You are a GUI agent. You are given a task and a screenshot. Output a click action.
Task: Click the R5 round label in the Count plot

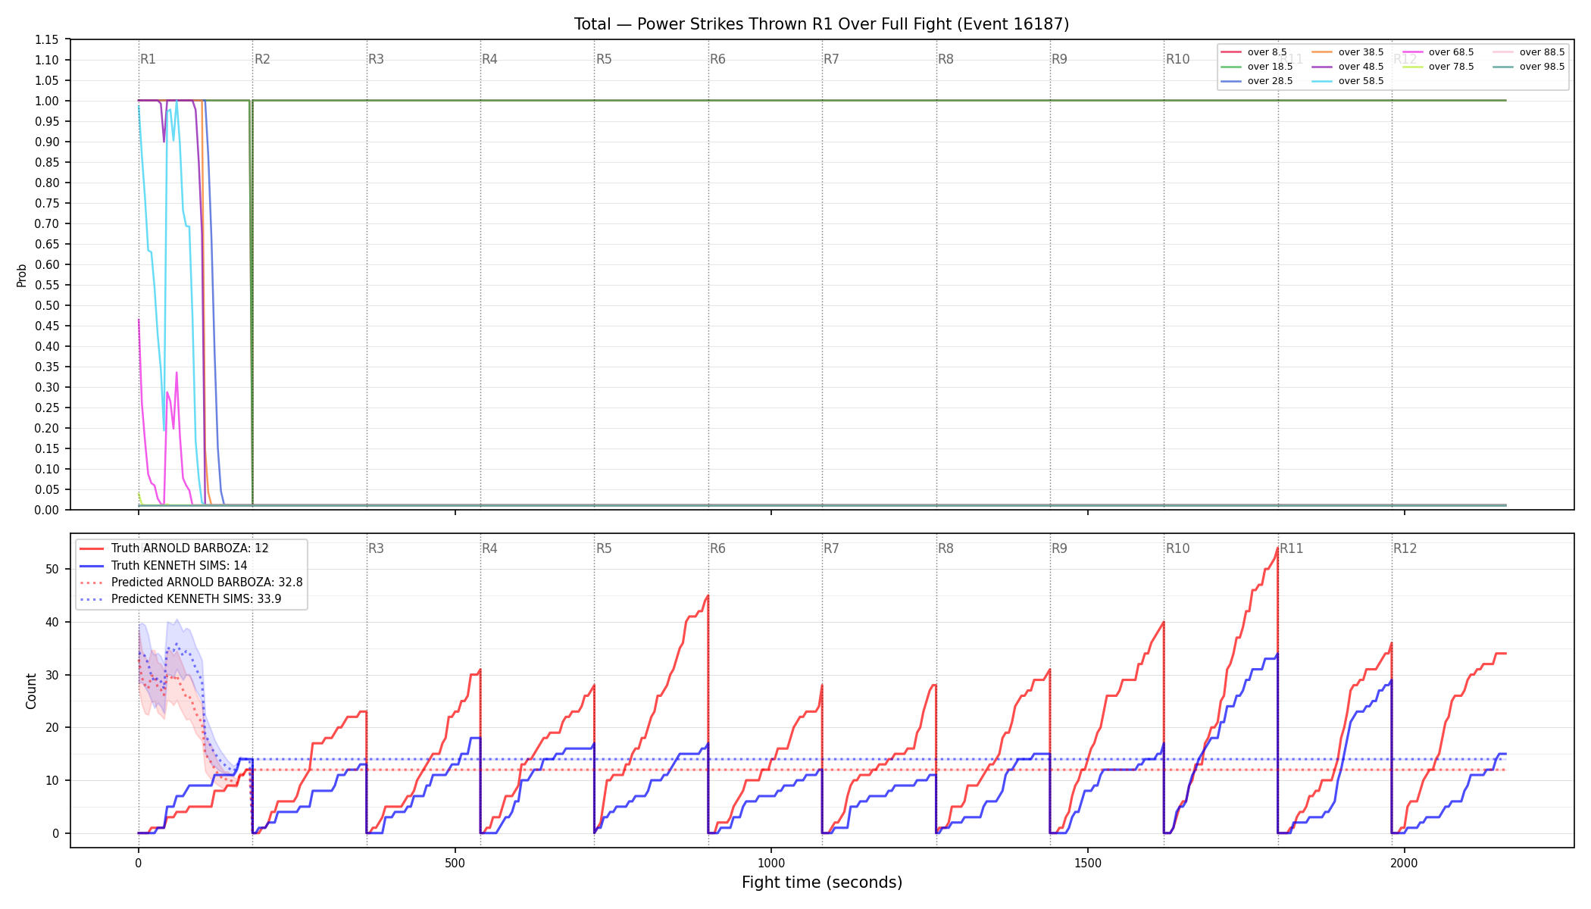point(604,548)
